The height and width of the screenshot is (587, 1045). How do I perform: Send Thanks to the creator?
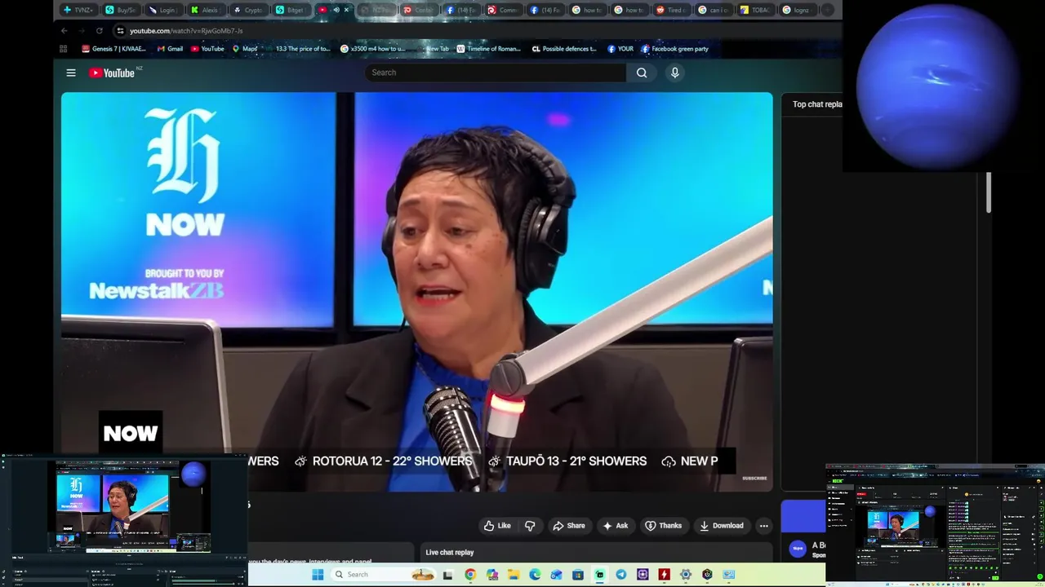point(663,526)
